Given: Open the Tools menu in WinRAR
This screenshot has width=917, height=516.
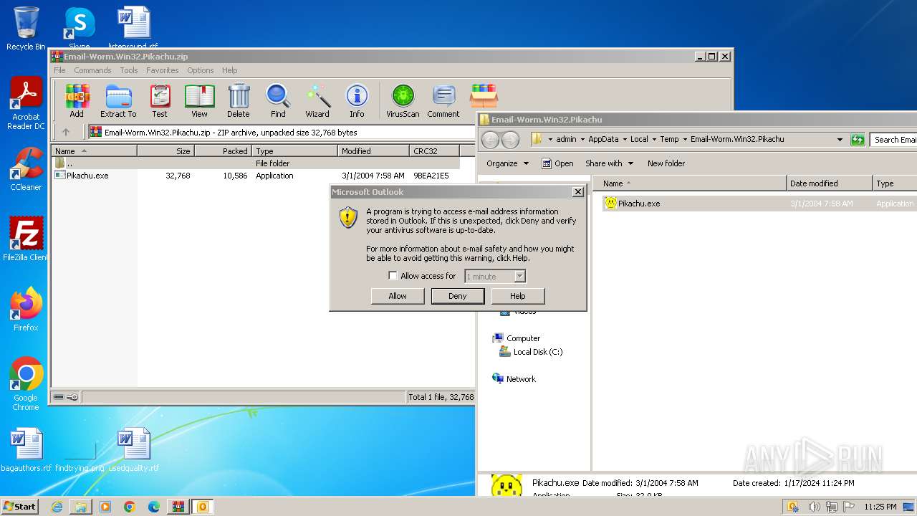Looking at the screenshot, I should 129,70.
